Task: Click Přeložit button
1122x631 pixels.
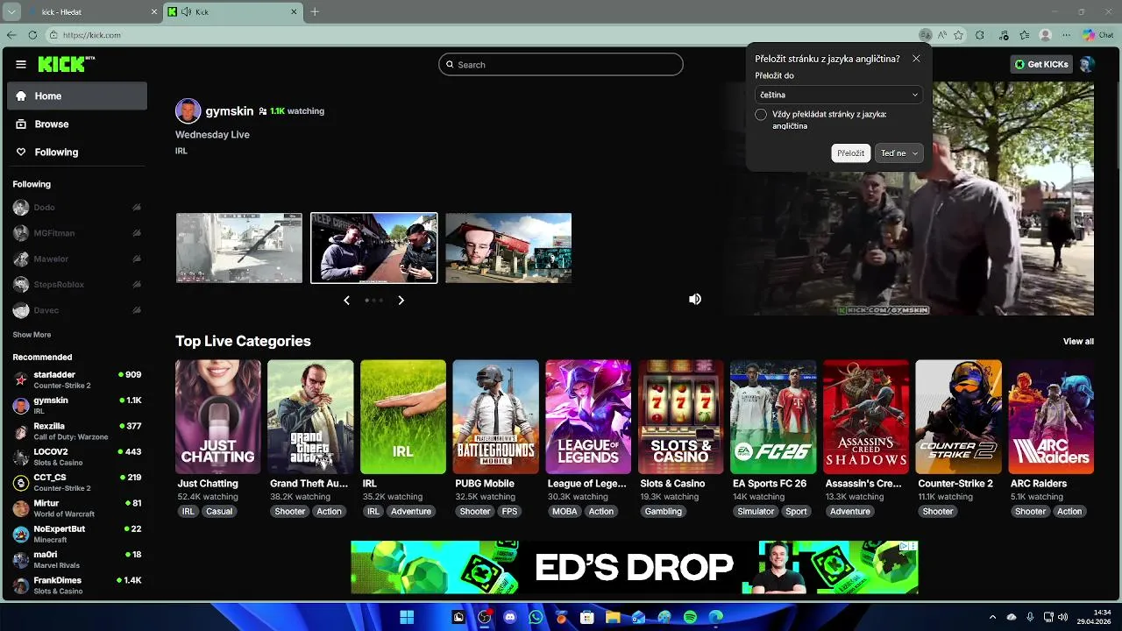Action: tap(850, 153)
